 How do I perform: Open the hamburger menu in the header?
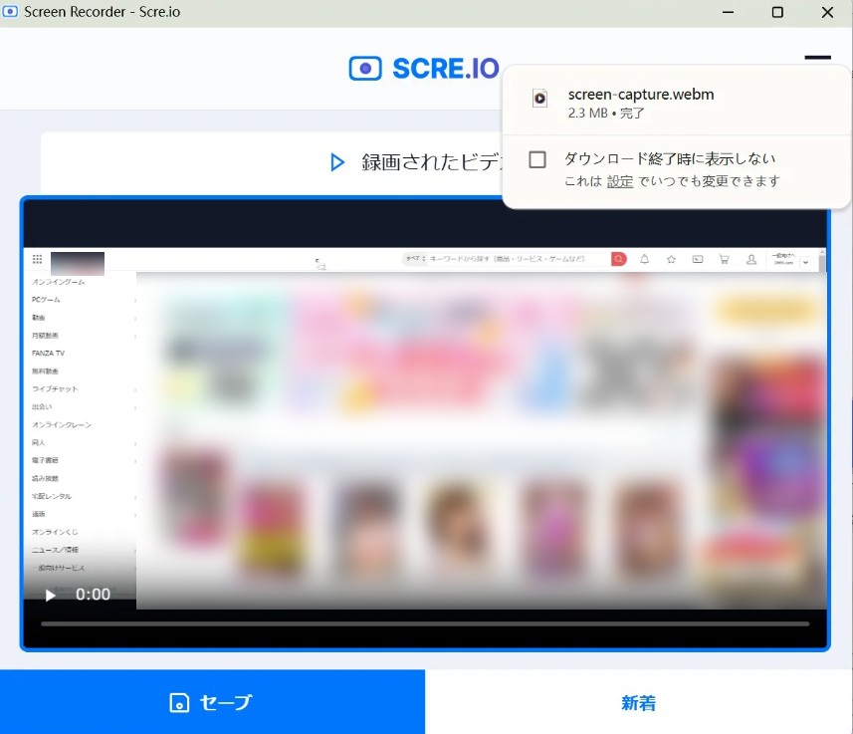(817, 60)
